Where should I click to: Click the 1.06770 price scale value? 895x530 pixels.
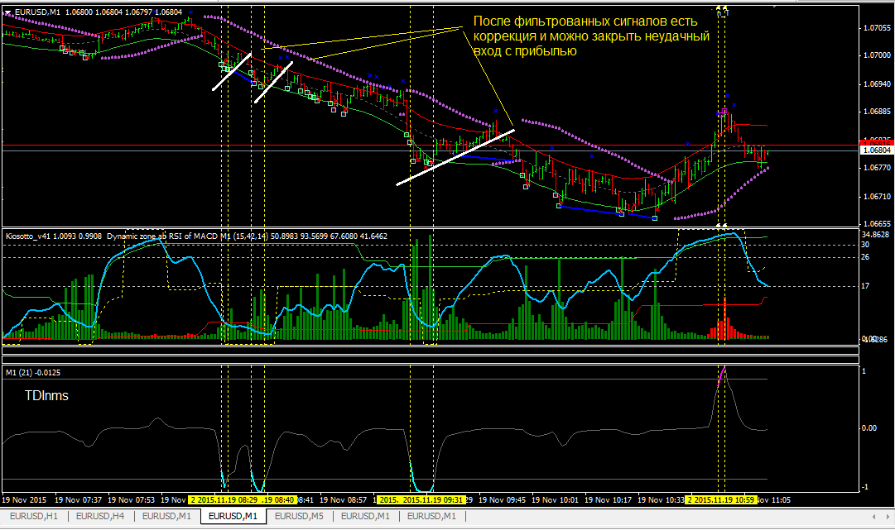point(877,168)
